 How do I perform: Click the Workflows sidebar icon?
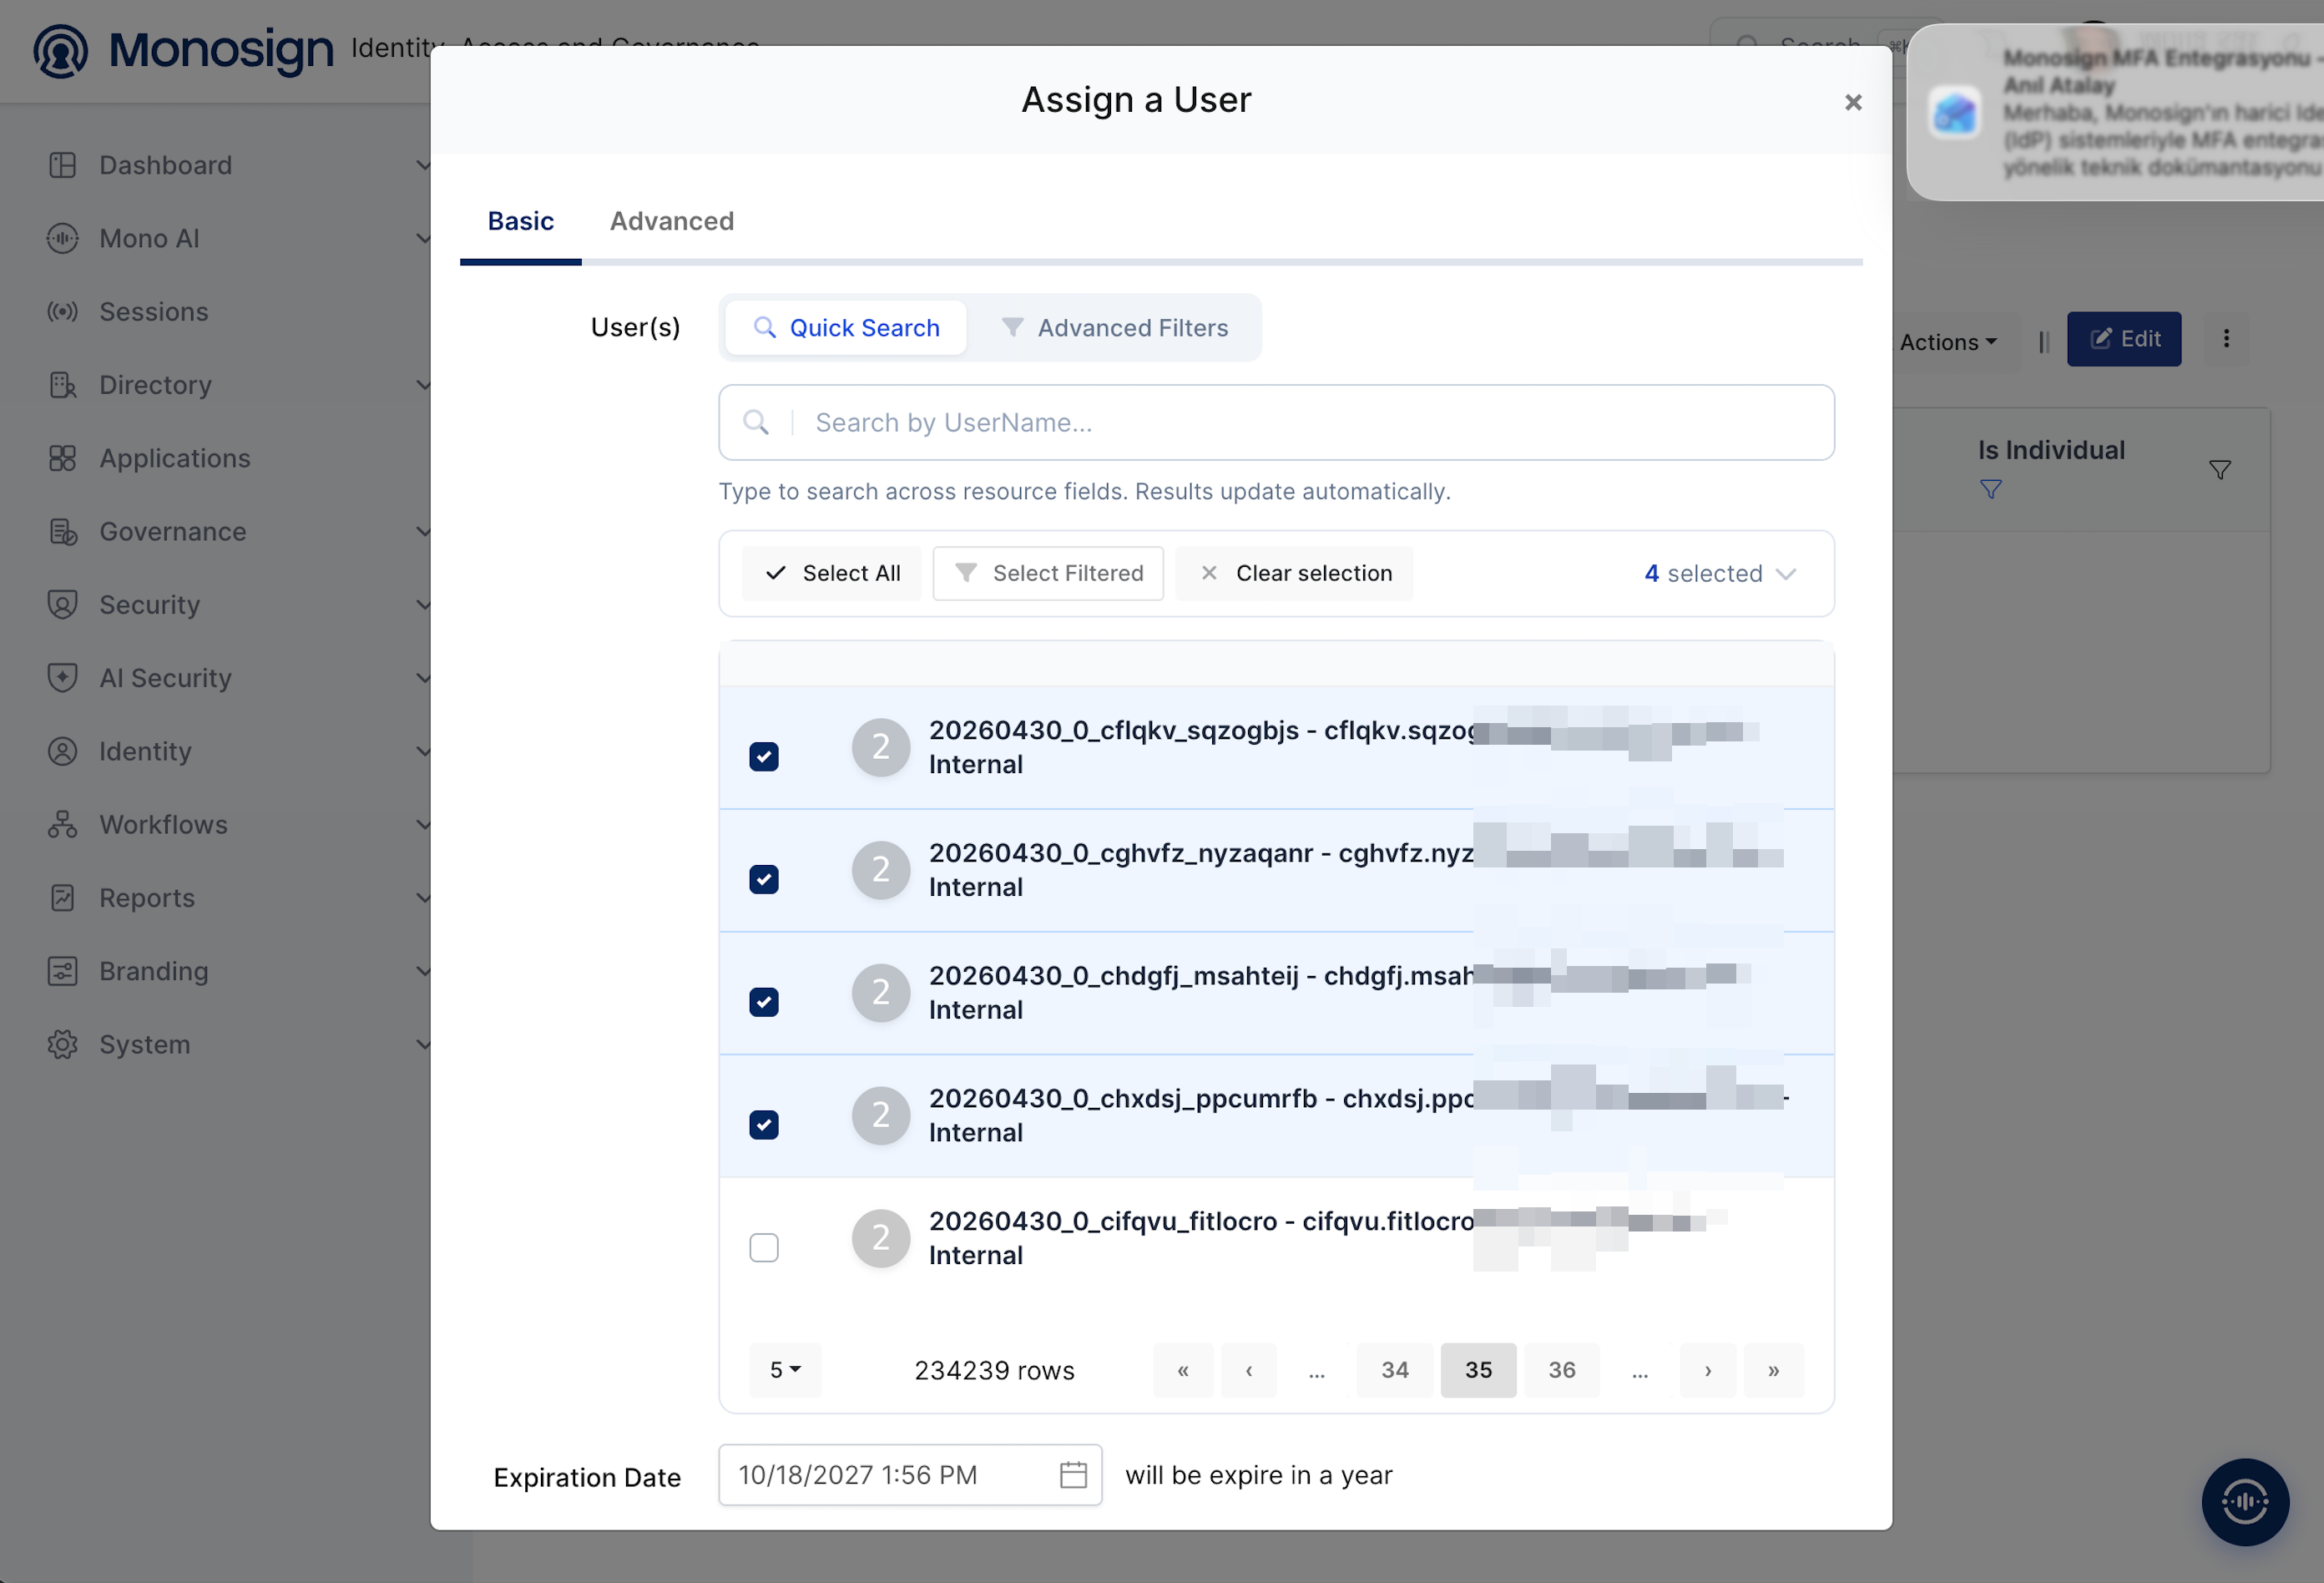(62, 824)
